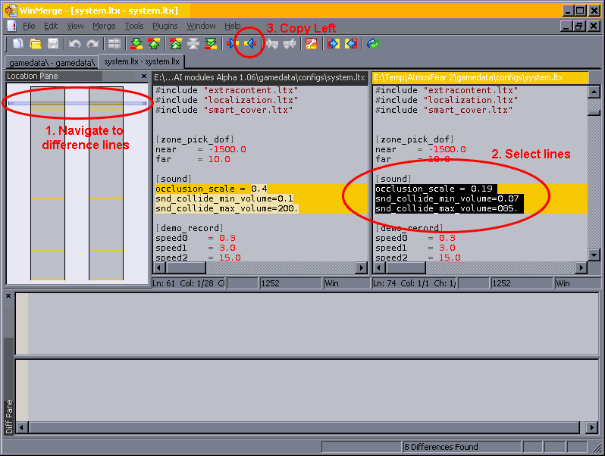Image resolution: width=605 pixels, height=456 pixels.
Task: Click the right pane 'Ln: 74' status field
Action: [414, 283]
